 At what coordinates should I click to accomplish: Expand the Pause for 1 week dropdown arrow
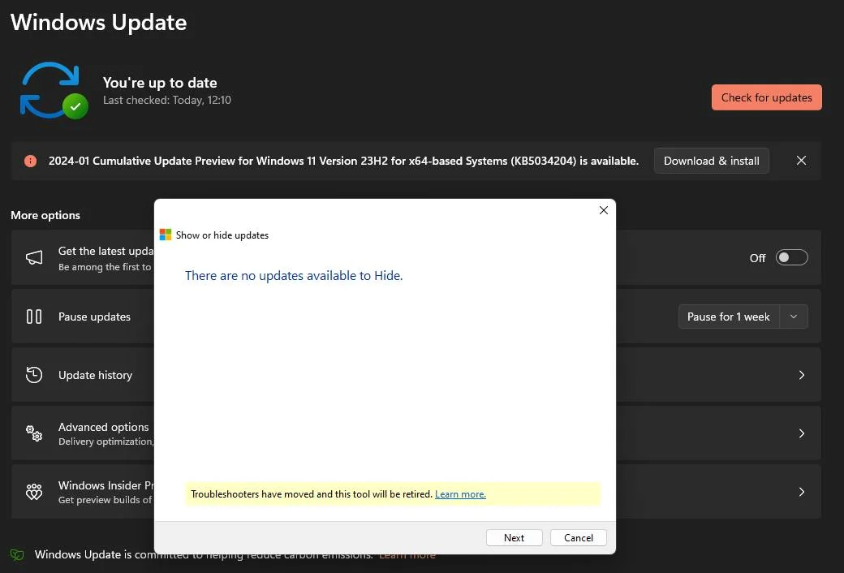click(794, 317)
